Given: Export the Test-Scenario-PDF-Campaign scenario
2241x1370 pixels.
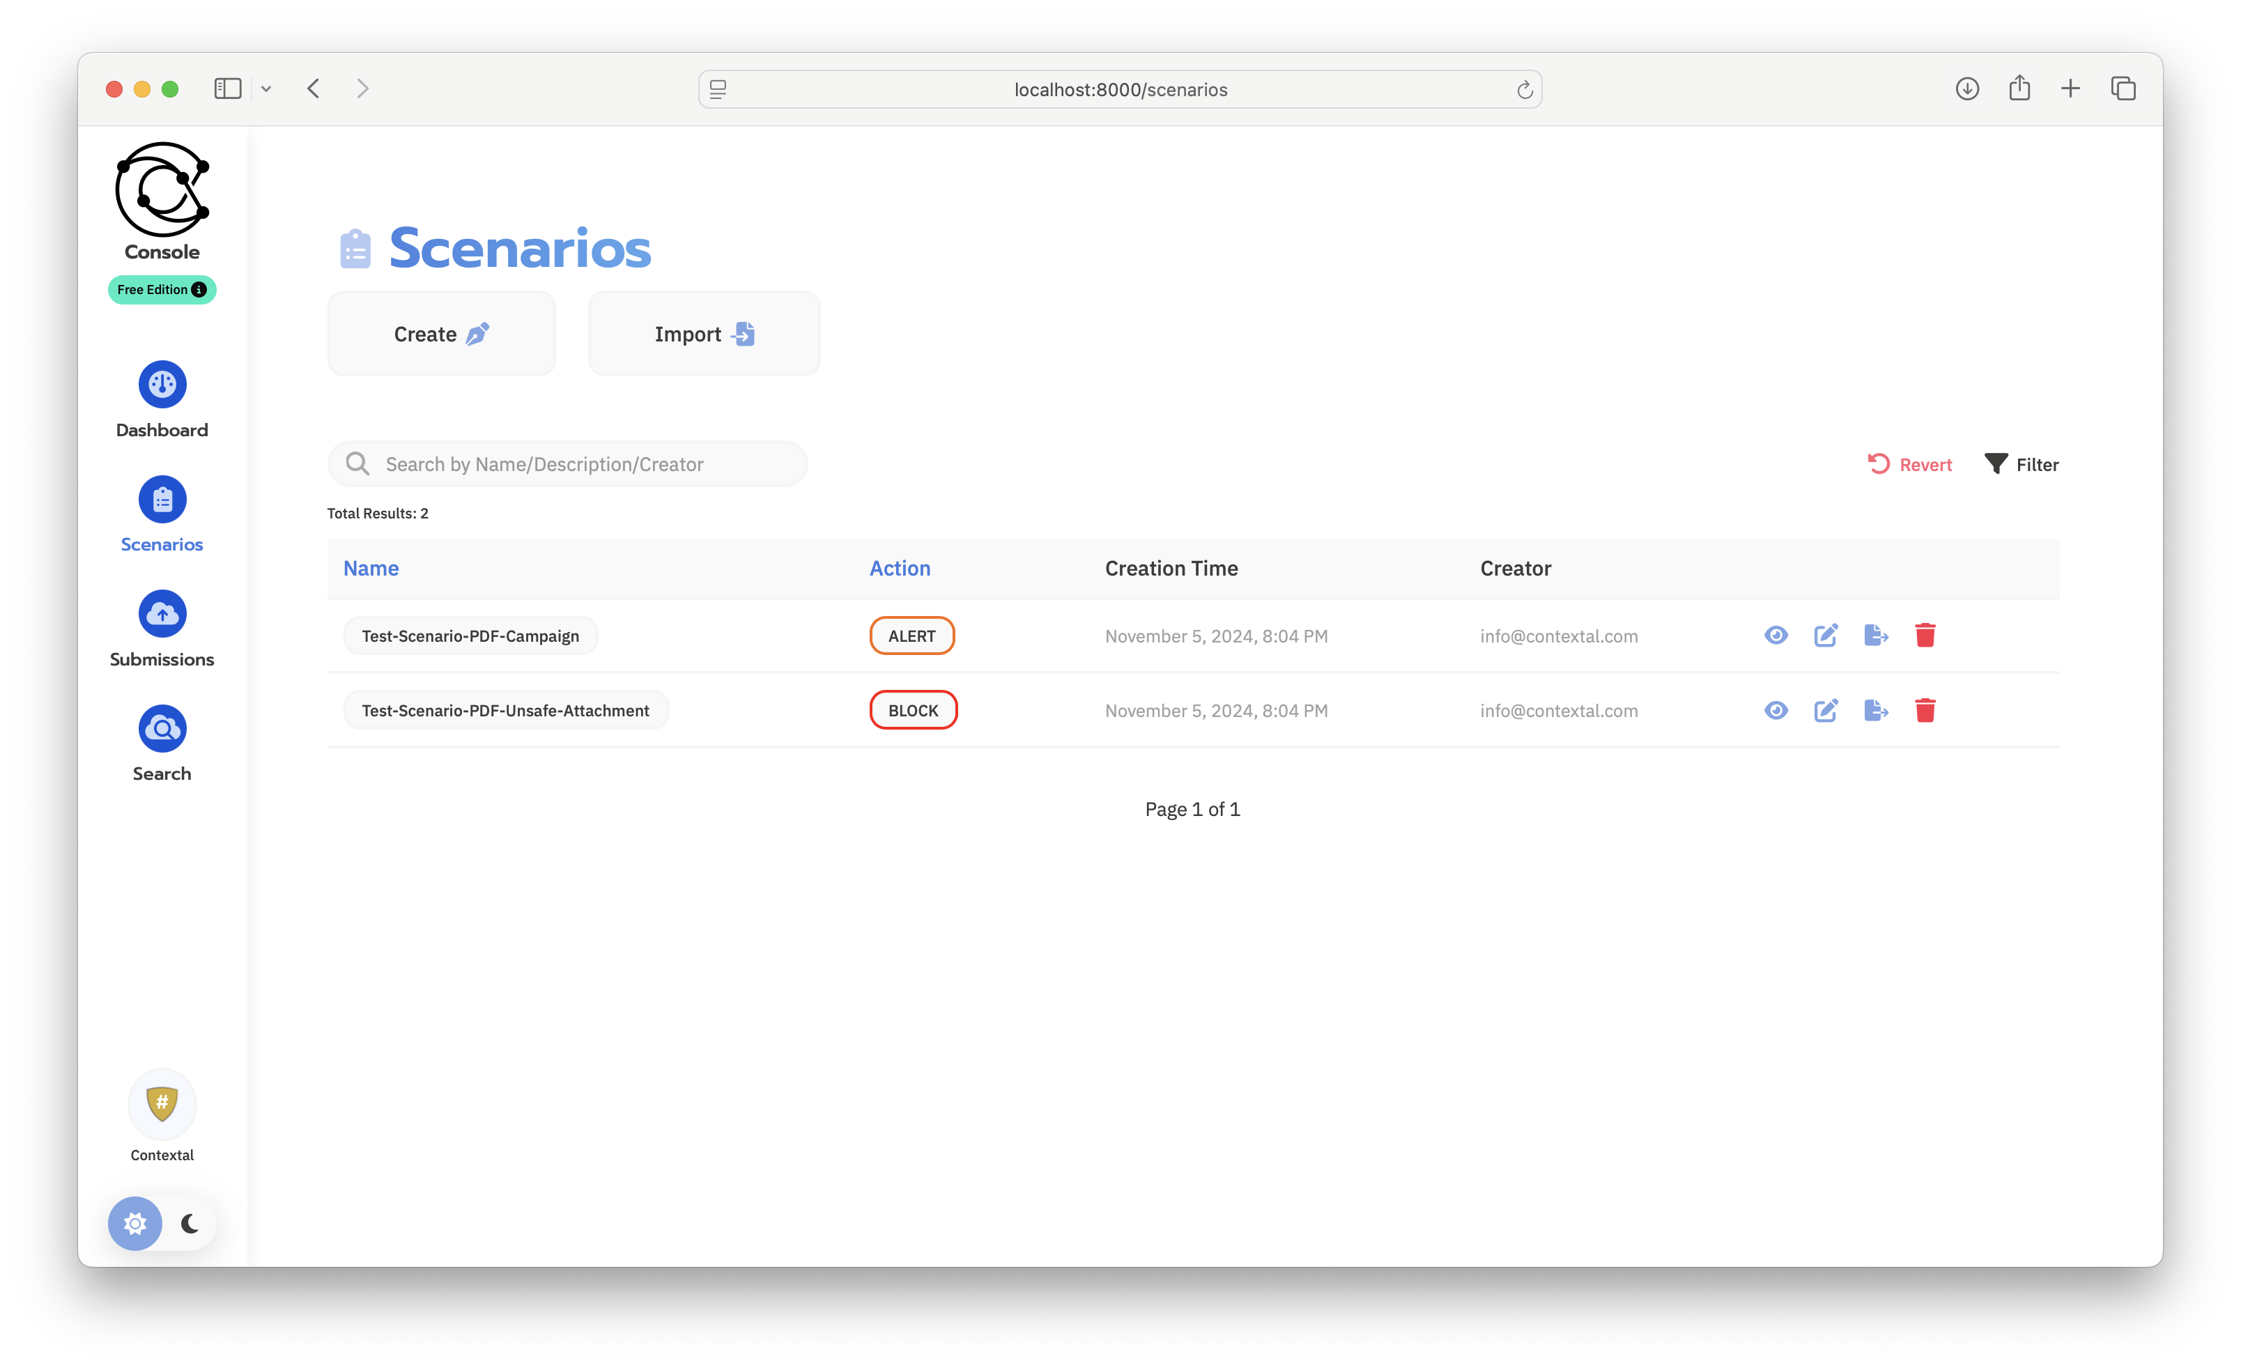Looking at the screenshot, I should [x=1875, y=635].
